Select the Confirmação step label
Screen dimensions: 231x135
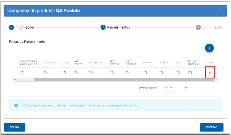tap(212, 27)
